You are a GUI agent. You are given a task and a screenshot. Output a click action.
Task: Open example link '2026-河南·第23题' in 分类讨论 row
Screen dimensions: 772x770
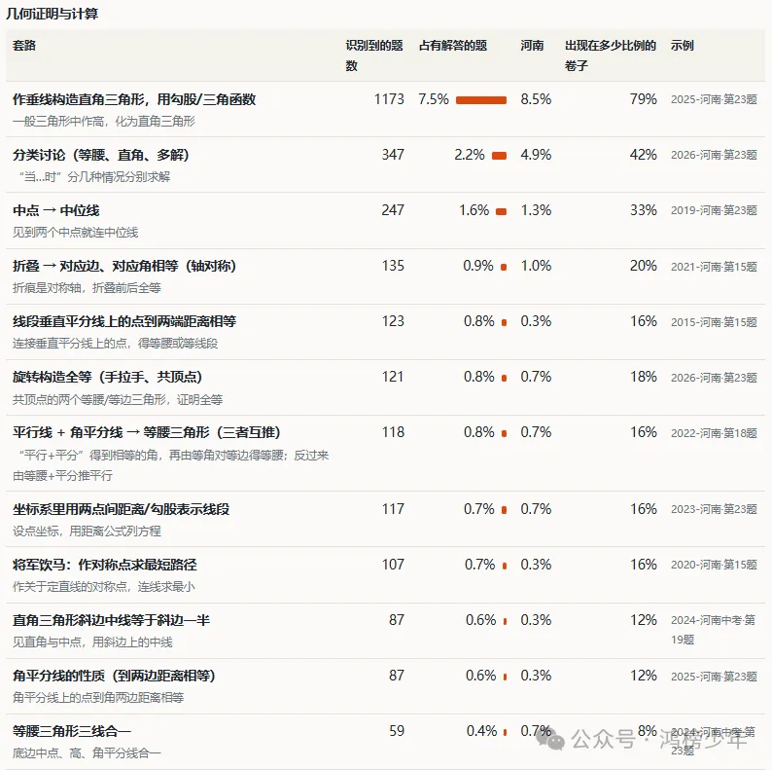coord(714,155)
